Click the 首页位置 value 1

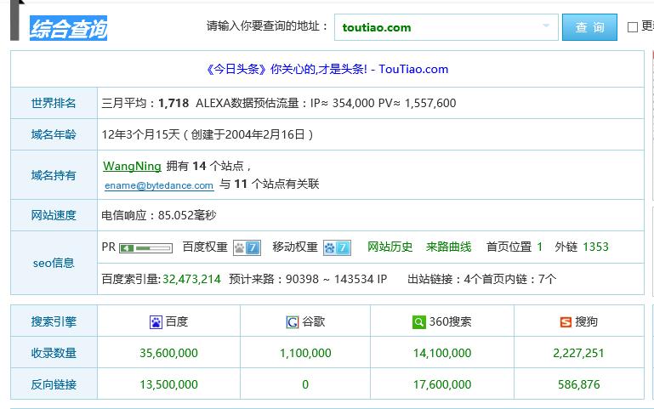[x=540, y=247]
